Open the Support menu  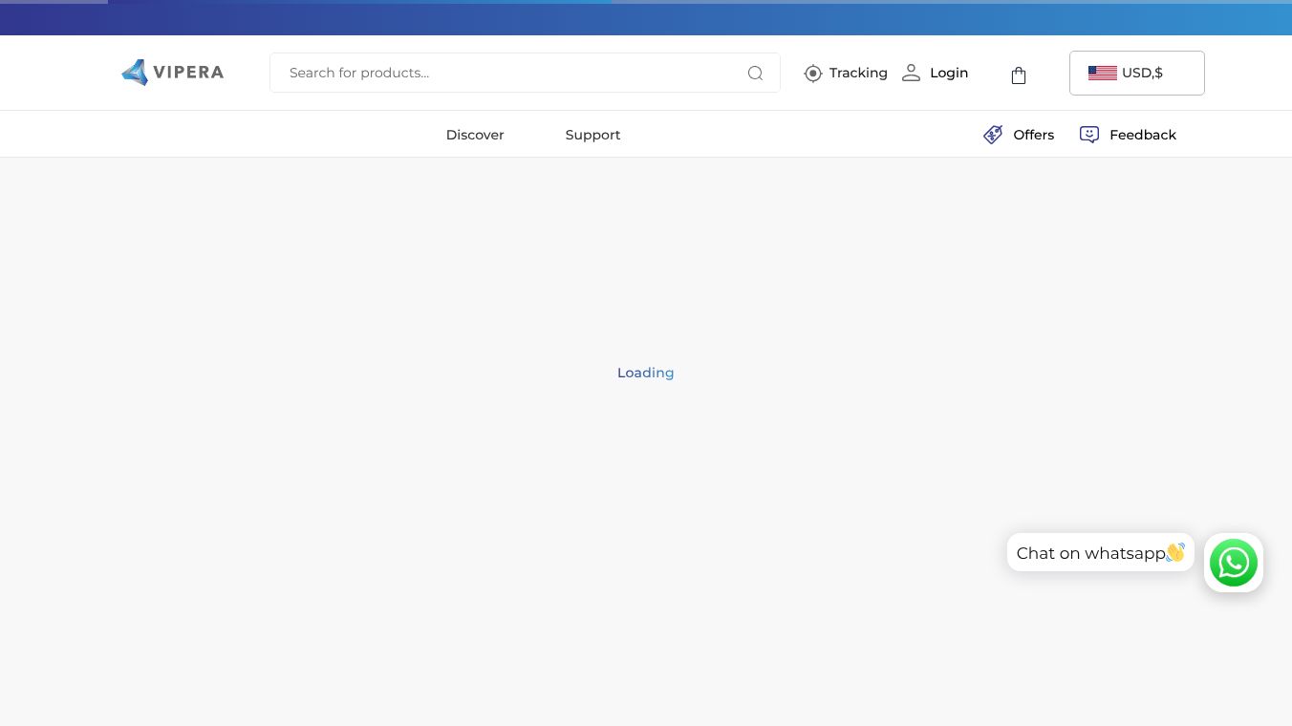click(x=592, y=135)
